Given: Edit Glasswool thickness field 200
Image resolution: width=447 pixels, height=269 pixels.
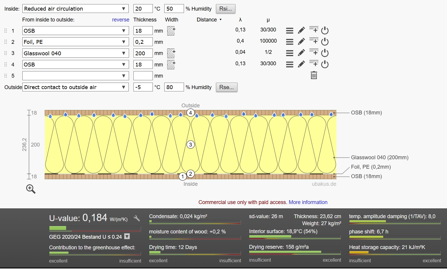Looking at the screenshot, I should point(143,53).
